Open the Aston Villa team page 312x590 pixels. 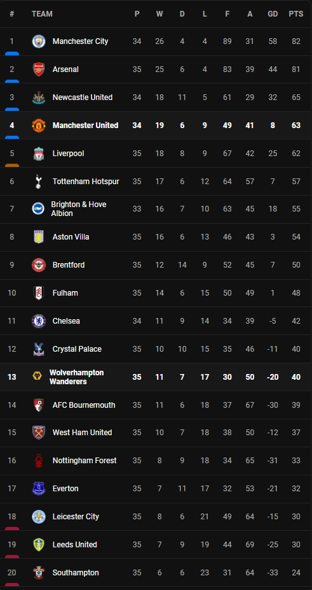point(71,237)
